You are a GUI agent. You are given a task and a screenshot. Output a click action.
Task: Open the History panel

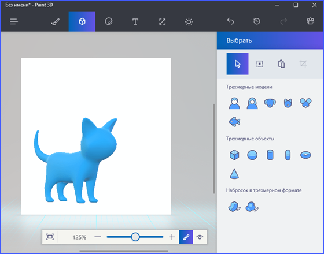coord(257,21)
